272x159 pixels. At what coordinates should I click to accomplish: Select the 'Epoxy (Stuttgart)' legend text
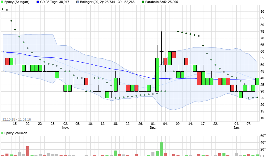tap(17, 2)
